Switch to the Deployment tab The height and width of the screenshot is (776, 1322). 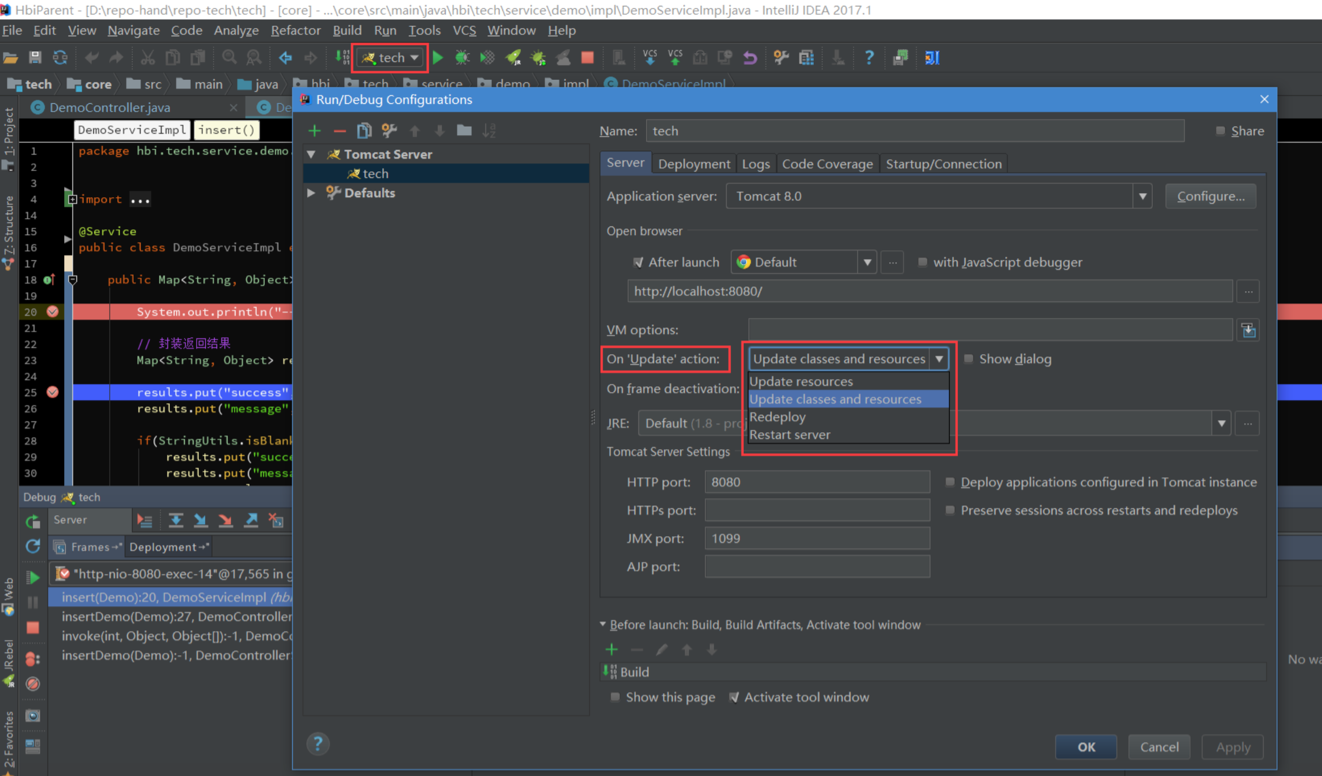click(693, 163)
